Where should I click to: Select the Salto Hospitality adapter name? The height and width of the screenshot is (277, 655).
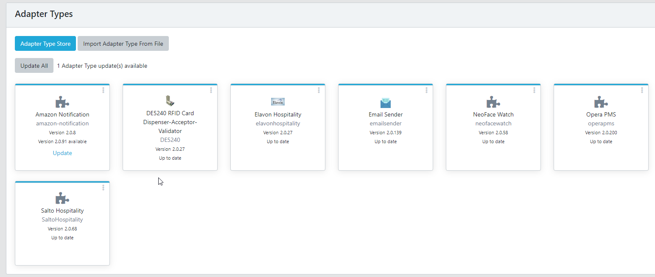point(62,211)
